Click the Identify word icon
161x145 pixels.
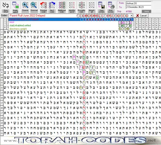click(x=72, y=5)
